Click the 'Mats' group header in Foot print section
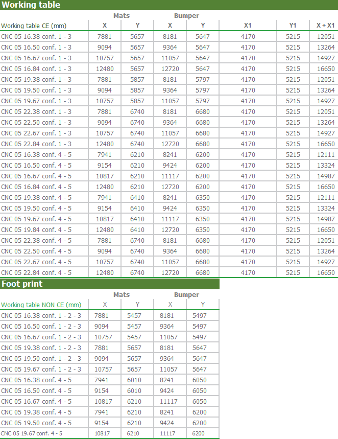338x439 pixels. [x=122, y=295]
